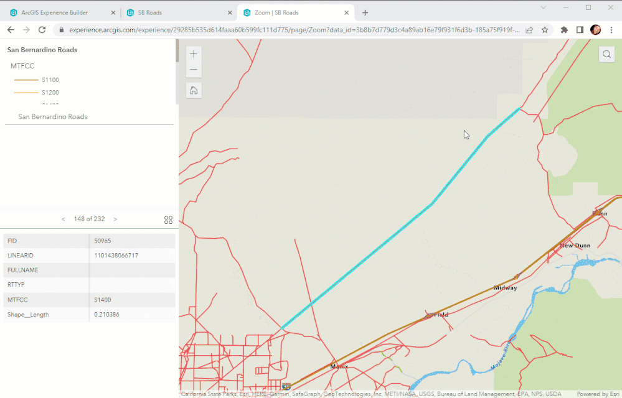This screenshot has height=398, width=622.
Task: Click the S1100 legend line swatch
Action: [26, 80]
